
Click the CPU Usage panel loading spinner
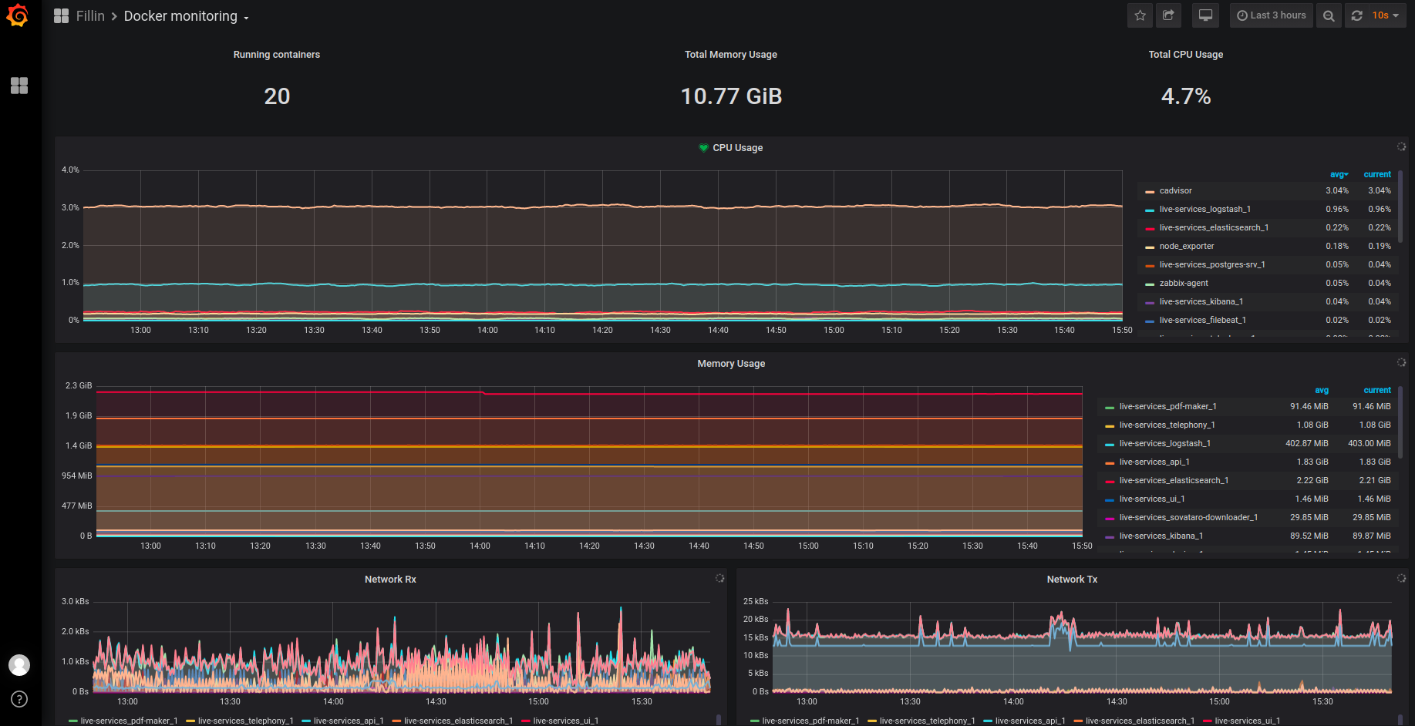tap(1401, 146)
